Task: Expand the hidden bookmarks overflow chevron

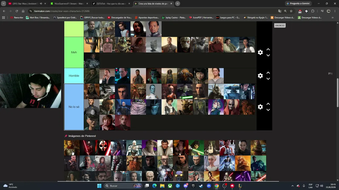Action: point(333,18)
